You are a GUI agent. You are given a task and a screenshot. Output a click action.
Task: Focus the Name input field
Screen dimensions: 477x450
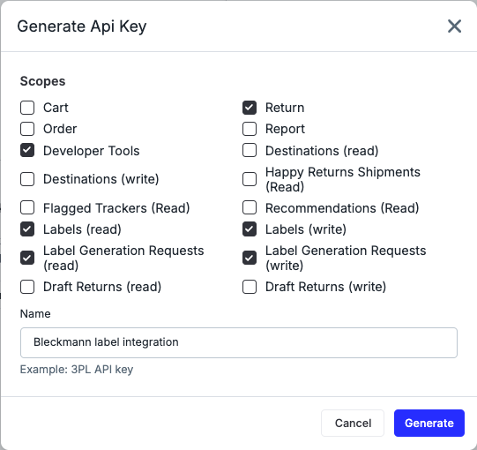coord(239,342)
